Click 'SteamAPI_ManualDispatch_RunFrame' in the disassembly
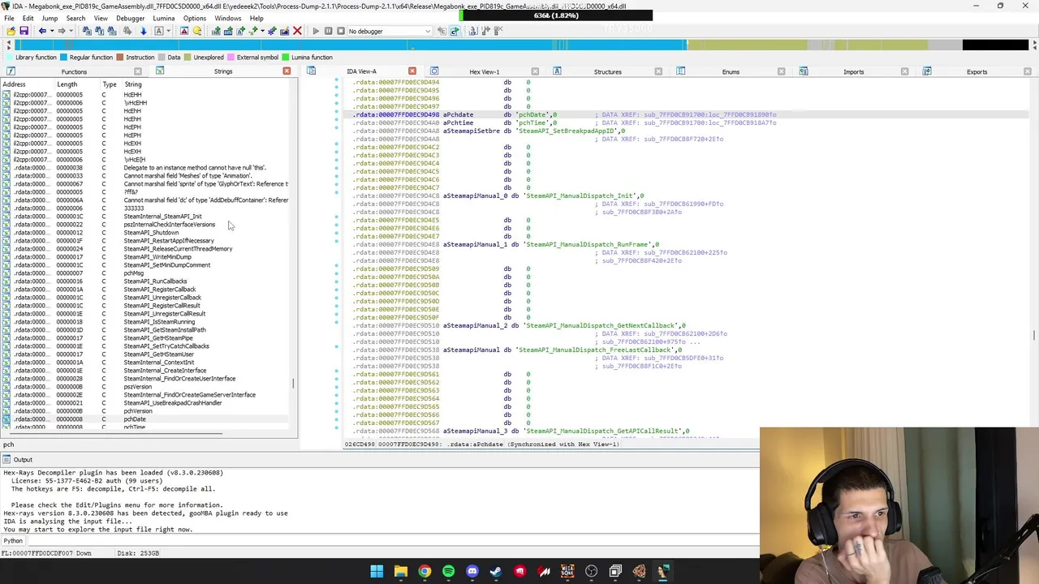This screenshot has height=584, width=1039. point(588,244)
